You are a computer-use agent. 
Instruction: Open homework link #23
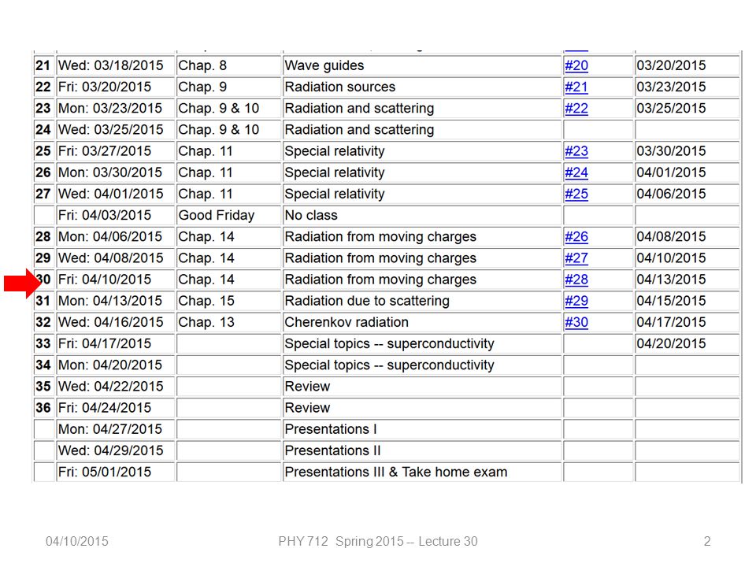pyautogui.click(x=576, y=151)
